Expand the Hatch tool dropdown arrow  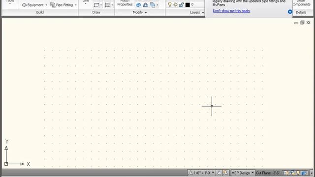(112, 5)
